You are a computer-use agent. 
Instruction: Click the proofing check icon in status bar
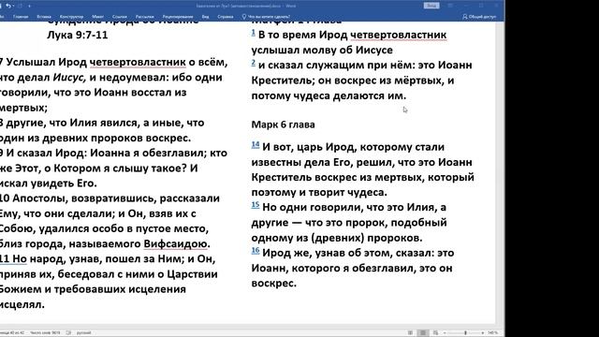68,333
